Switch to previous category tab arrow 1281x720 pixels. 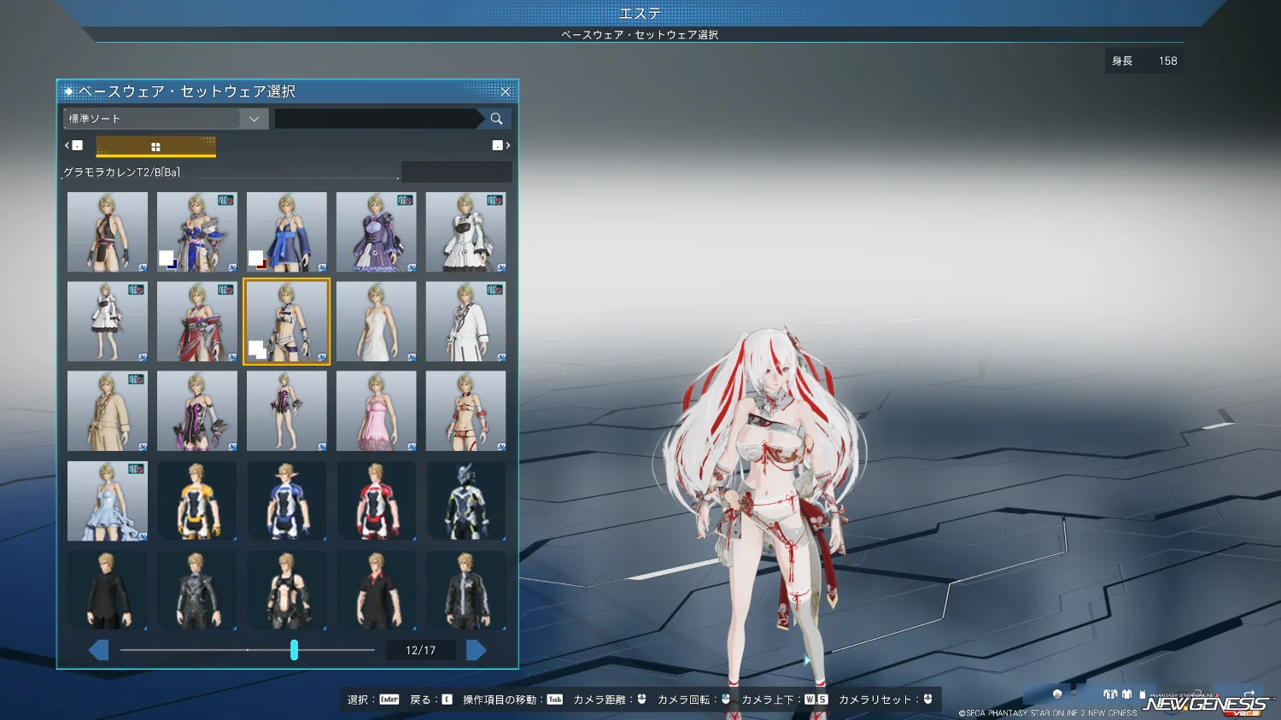[x=73, y=145]
